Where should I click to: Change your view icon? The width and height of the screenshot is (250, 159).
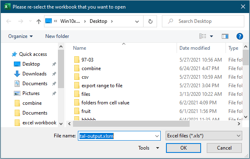point(203,36)
